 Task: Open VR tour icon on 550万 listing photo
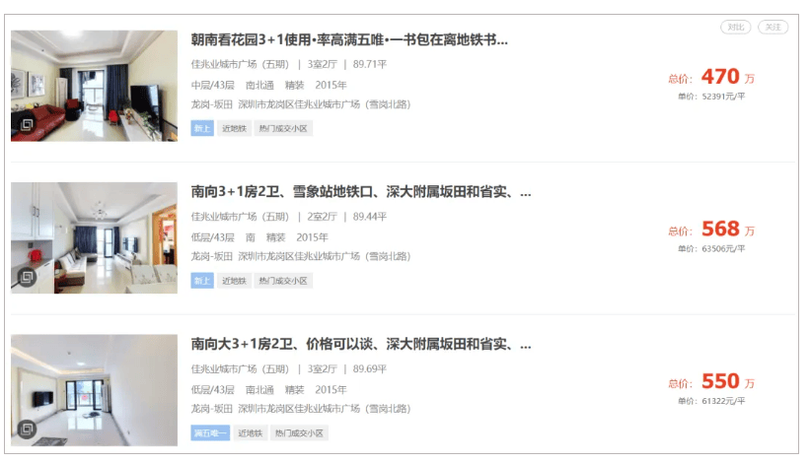point(27,429)
